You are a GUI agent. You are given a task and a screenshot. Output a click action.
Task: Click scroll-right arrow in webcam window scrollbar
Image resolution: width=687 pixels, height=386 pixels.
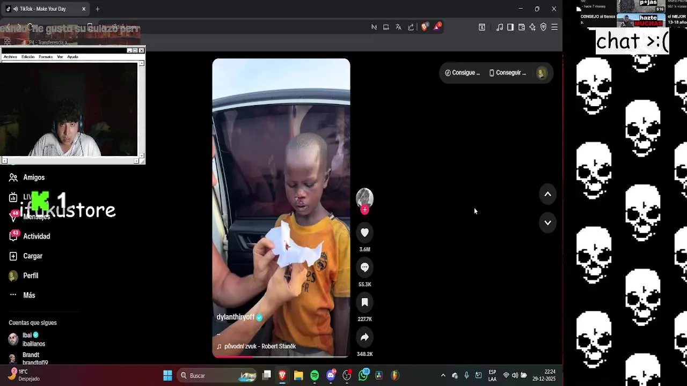pyautogui.click(x=136, y=161)
